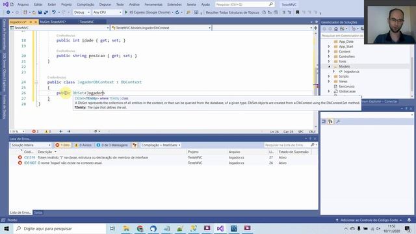Screen dimensions: 416x234
Task: Open the Arquivo menu
Action: pos(23,5)
